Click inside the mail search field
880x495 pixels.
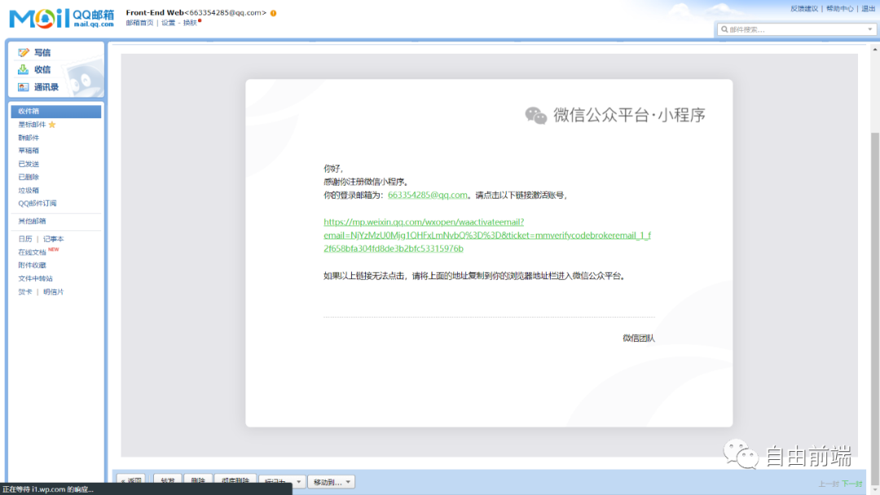797,29
